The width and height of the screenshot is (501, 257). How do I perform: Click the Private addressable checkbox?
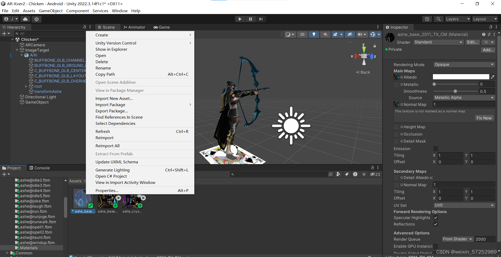[386, 49]
